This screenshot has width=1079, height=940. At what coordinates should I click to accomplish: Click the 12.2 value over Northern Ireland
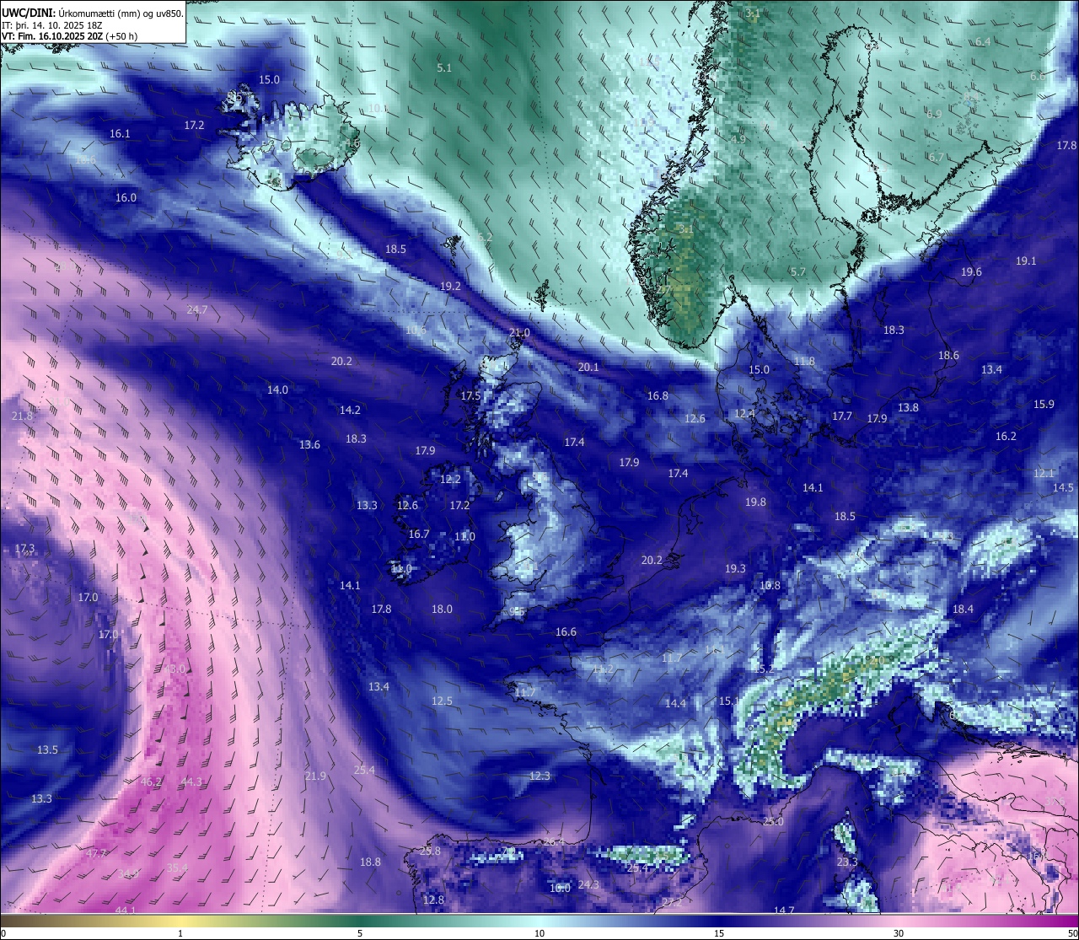(450, 479)
